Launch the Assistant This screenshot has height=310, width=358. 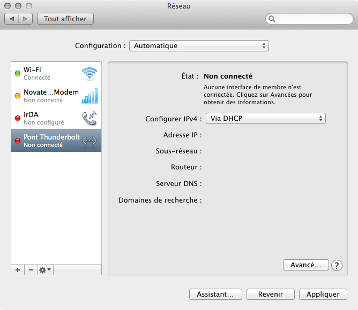point(215,294)
